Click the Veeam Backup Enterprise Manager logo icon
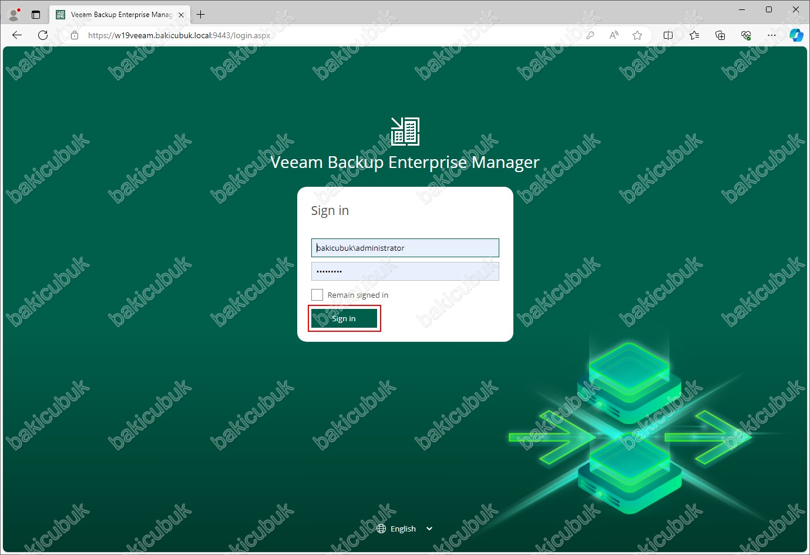Image resolution: width=810 pixels, height=555 pixels. click(405, 131)
